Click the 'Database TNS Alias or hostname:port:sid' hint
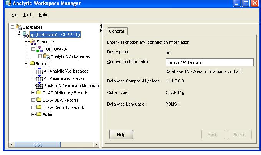 pyautogui.click(x=203, y=71)
